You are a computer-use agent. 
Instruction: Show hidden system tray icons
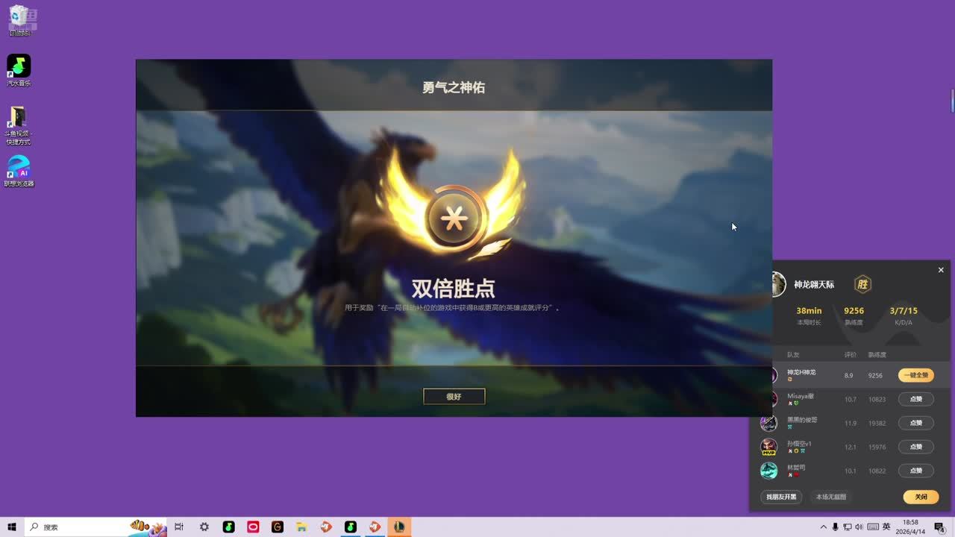pyautogui.click(x=824, y=527)
